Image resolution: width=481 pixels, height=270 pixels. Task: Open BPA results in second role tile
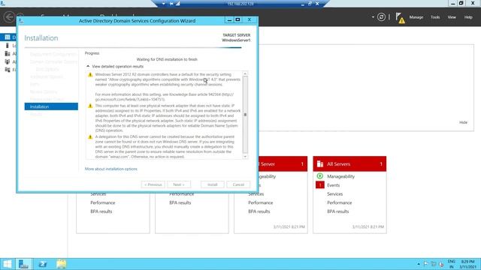[x=180, y=202]
